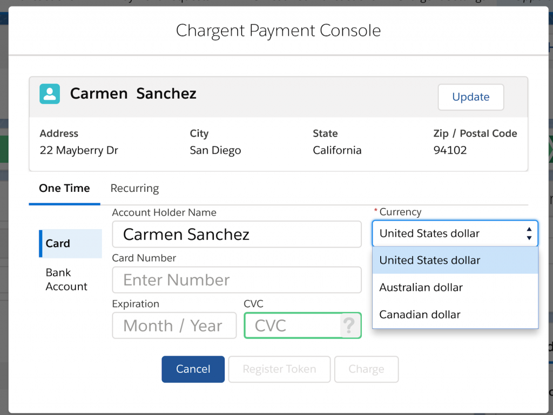This screenshot has height=415, width=553.
Task: Switch to the One Time tab
Action: click(x=65, y=188)
